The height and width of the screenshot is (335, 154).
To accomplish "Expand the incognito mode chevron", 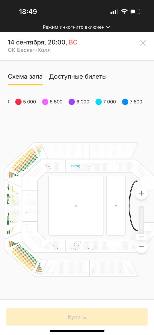I will (108, 27).
